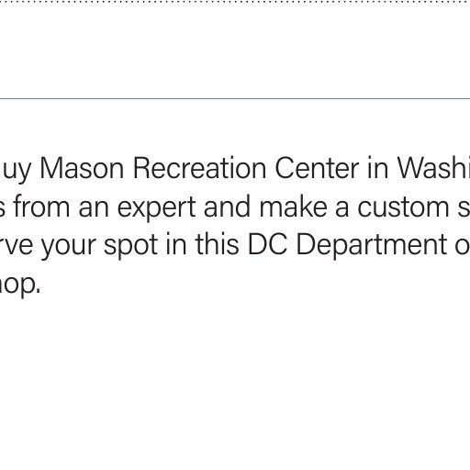Click the word "this" before "DC"
Viewport: 470px width, 470px height.
point(217,244)
